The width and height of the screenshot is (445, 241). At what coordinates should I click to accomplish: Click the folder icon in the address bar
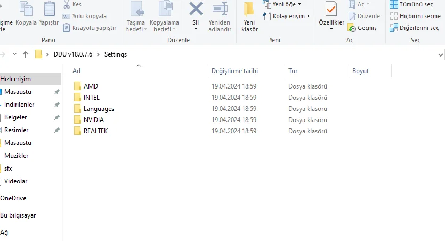point(39,54)
